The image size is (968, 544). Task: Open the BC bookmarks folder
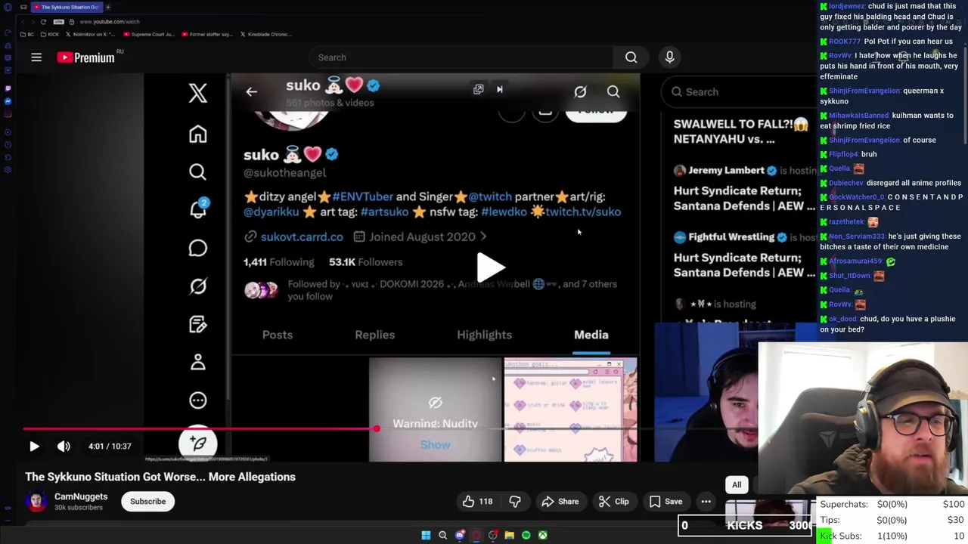tap(26, 34)
